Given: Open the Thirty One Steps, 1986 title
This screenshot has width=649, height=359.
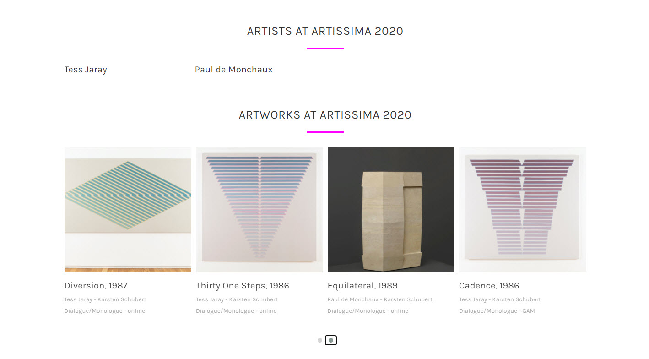Looking at the screenshot, I should tap(243, 286).
